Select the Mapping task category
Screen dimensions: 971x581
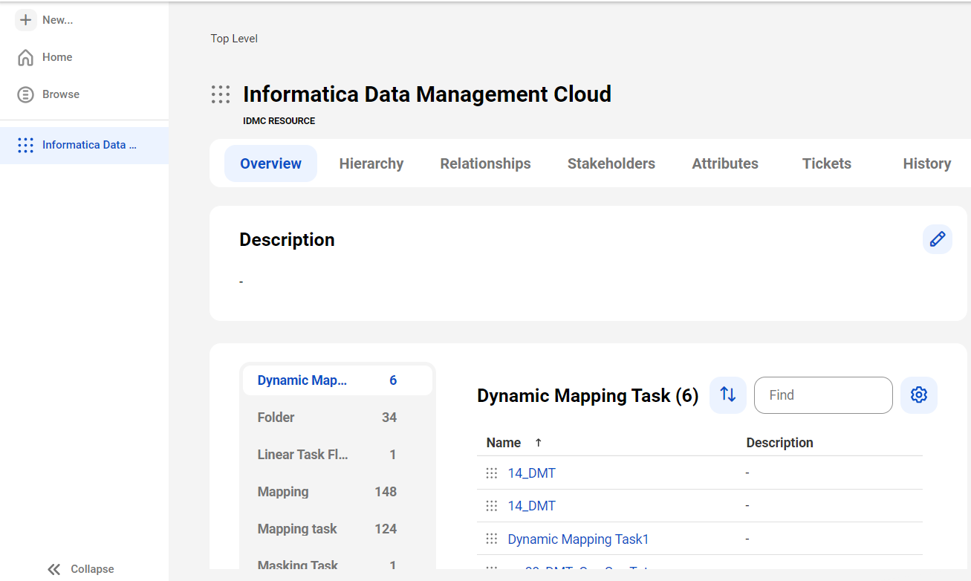pos(337,529)
